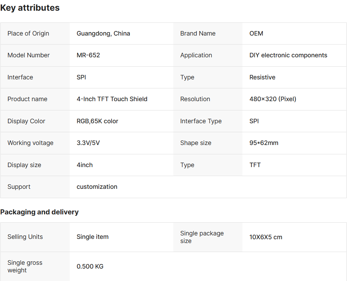
Task: Select the OEM brand name value
Action: tap(256, 33)
